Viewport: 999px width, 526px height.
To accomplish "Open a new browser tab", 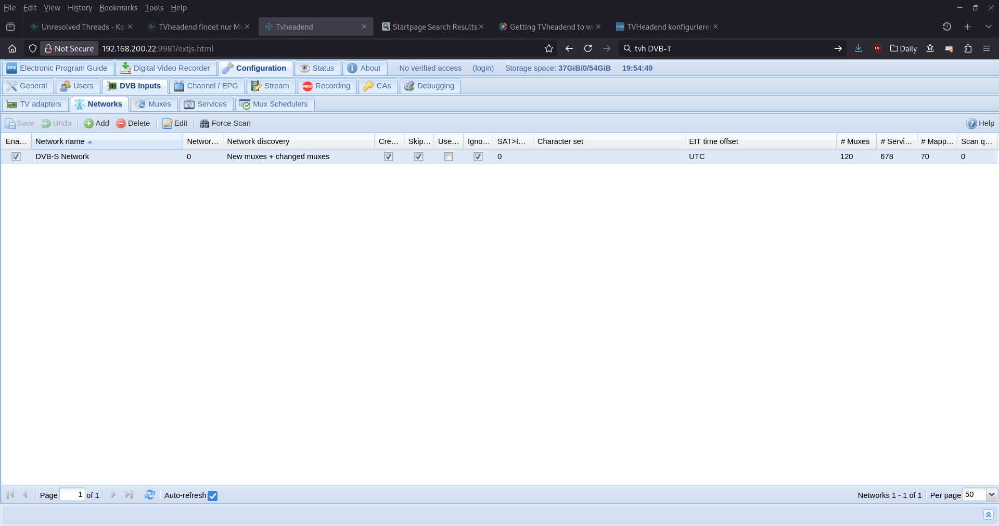I will pos(968,27).
